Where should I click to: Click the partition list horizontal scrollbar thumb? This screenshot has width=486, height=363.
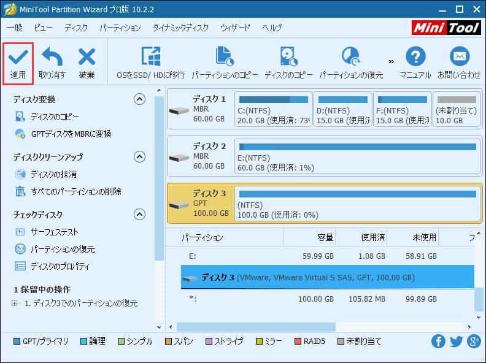click(x=256, y=327)
